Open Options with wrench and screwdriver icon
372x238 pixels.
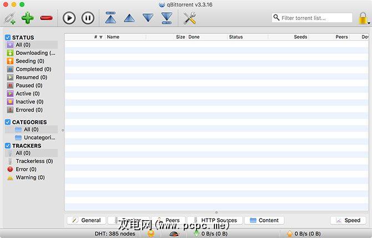189,18
